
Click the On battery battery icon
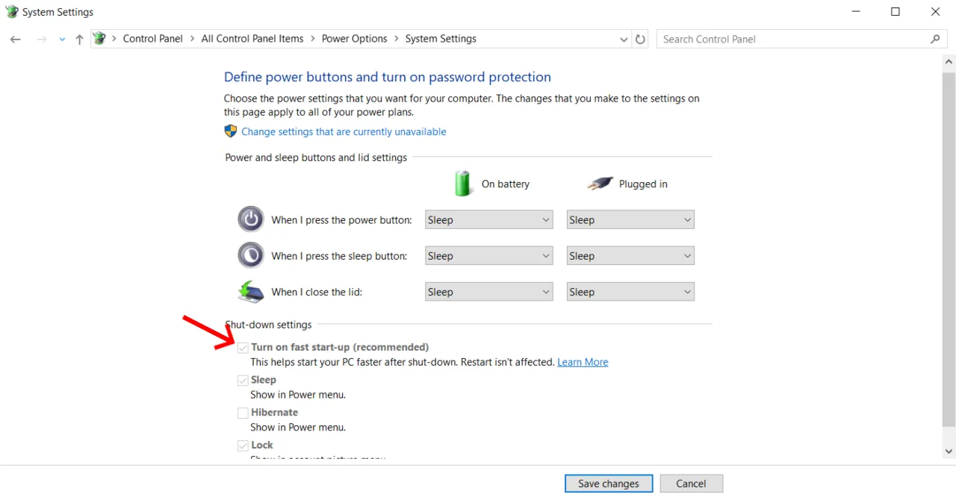pyautogui.click(x=462, y=183)
